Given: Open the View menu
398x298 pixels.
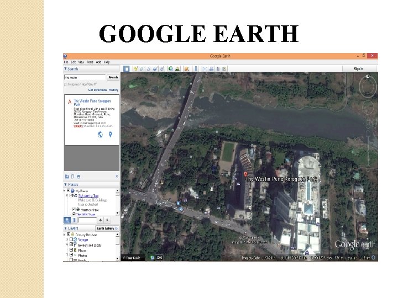Looking at the screenshot, I should coord(81,62).
